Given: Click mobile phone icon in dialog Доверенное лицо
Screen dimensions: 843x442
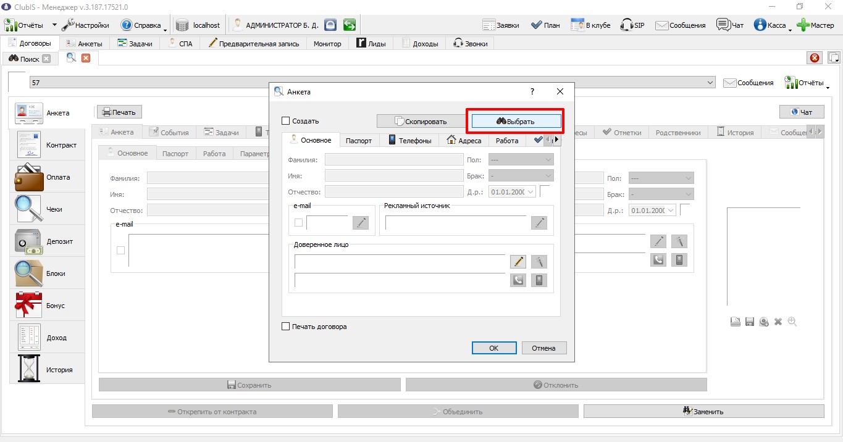Looking at the screenshot, I should (x=539, y=280).
